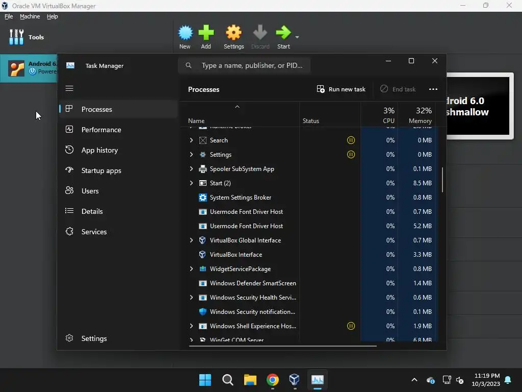The image size is (522, 392).
Task: Expand the Settings process group
Action: (192, 154)
